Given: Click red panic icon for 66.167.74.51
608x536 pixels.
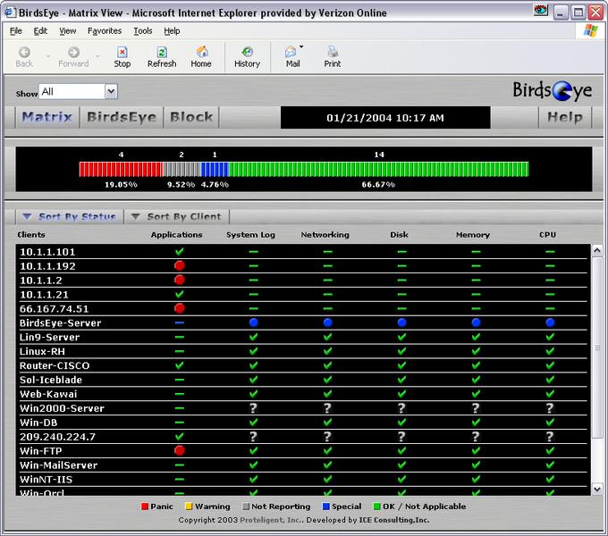Looking at the screenshot, I should (x=179, y=308).
